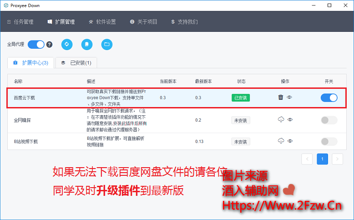Screen dimensions: 354x220
Task: Click the 当前版本 column header
Action: point(168,82)
